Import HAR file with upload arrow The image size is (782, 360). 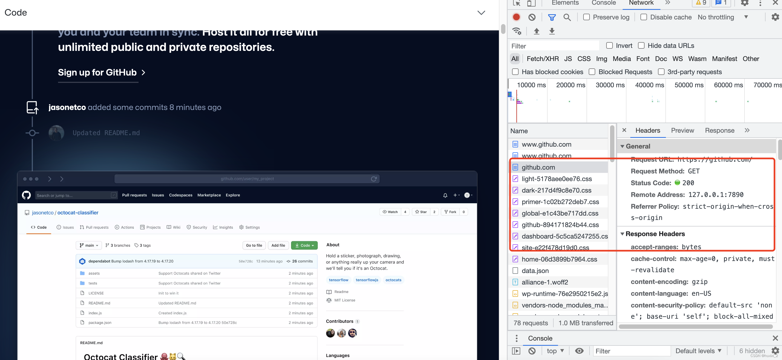click(x=537, y=31)
